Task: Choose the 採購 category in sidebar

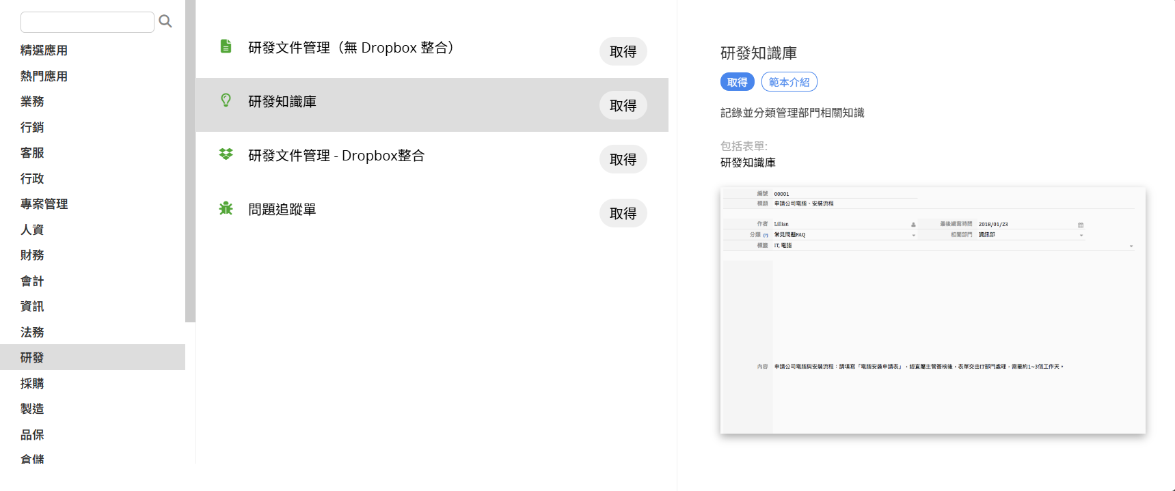Action: pyautogui.click(x=32, y=384)
